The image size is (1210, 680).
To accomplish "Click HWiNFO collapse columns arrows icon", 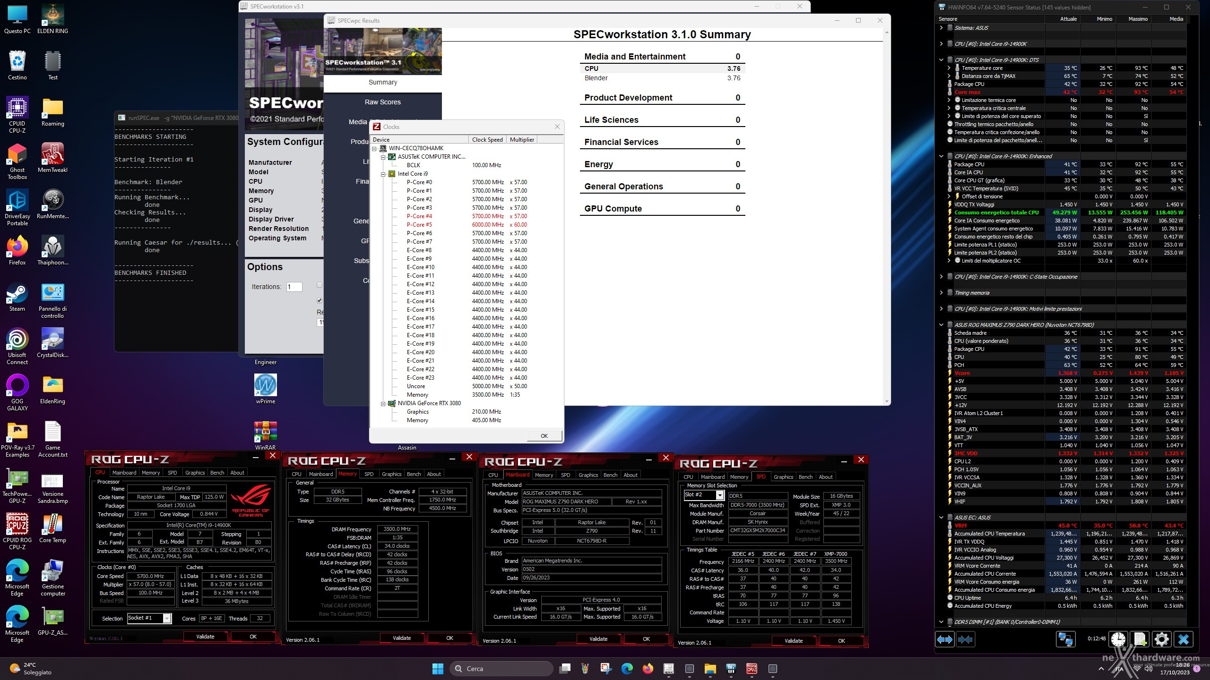I will [x=965, y=639].
